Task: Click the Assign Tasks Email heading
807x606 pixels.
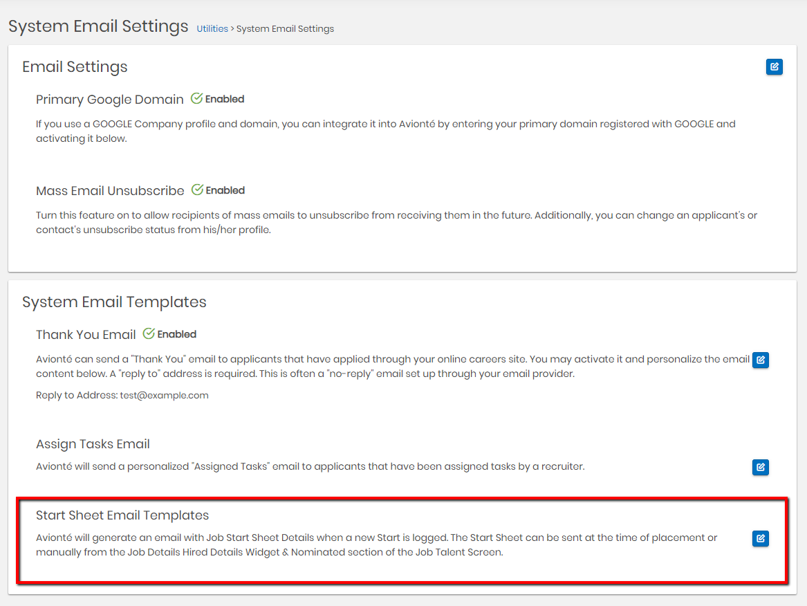Action: 93,444
